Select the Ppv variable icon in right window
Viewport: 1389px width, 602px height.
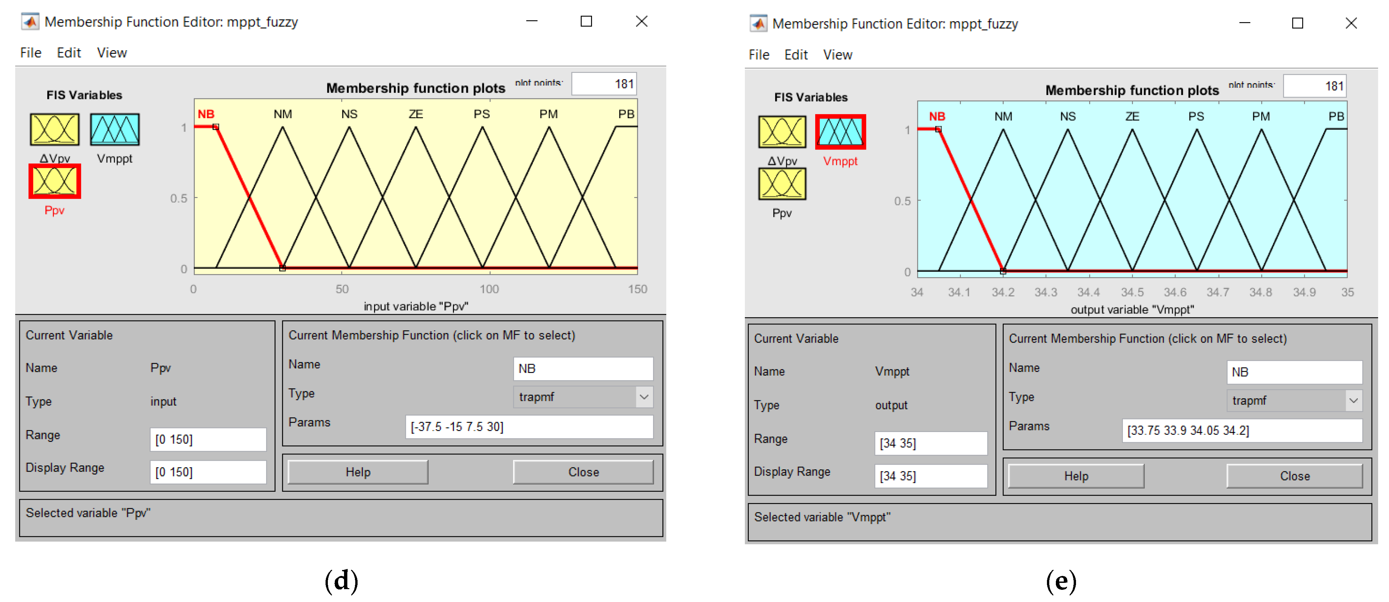tap(782, 184)
